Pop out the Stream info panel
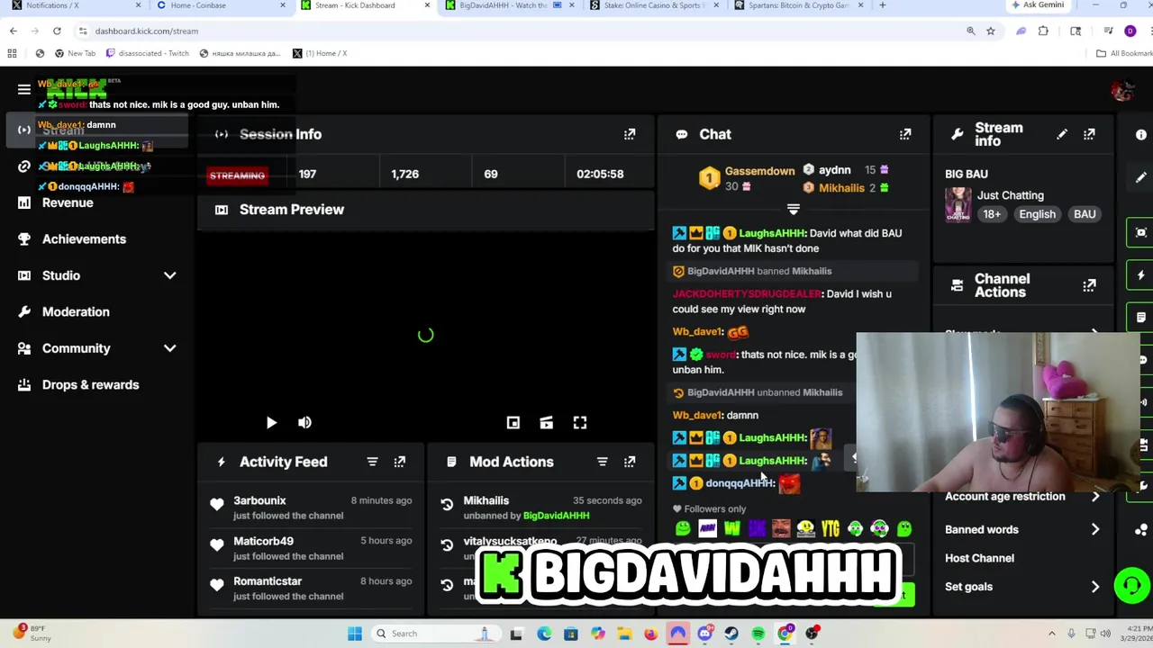The height and width of the screenshot is (648, 1153). point(1089,134)
